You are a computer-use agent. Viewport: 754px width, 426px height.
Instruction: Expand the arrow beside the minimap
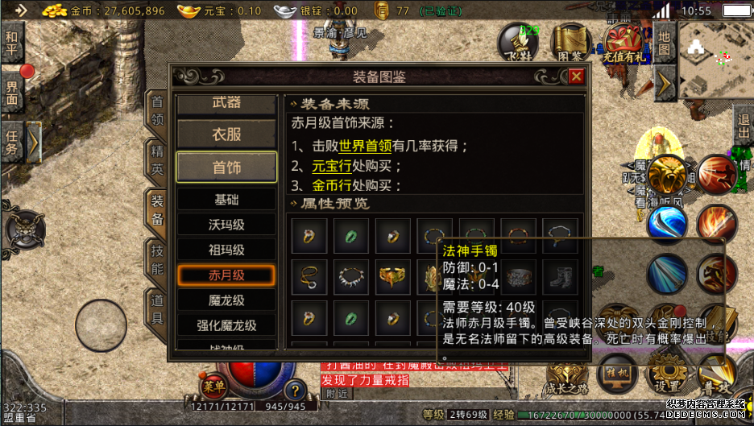tap(665, 85)
